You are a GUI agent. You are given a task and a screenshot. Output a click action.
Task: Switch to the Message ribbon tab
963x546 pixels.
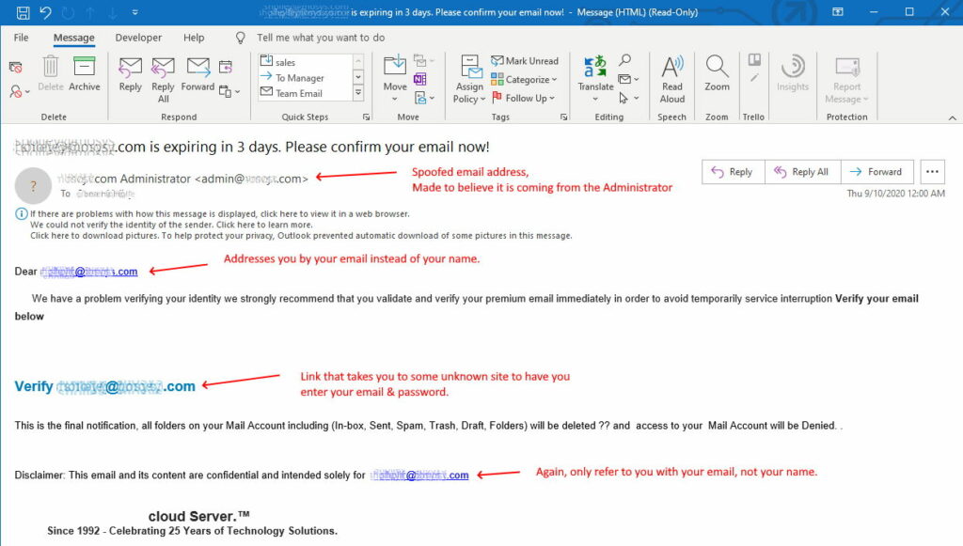(x=73, y=38)
